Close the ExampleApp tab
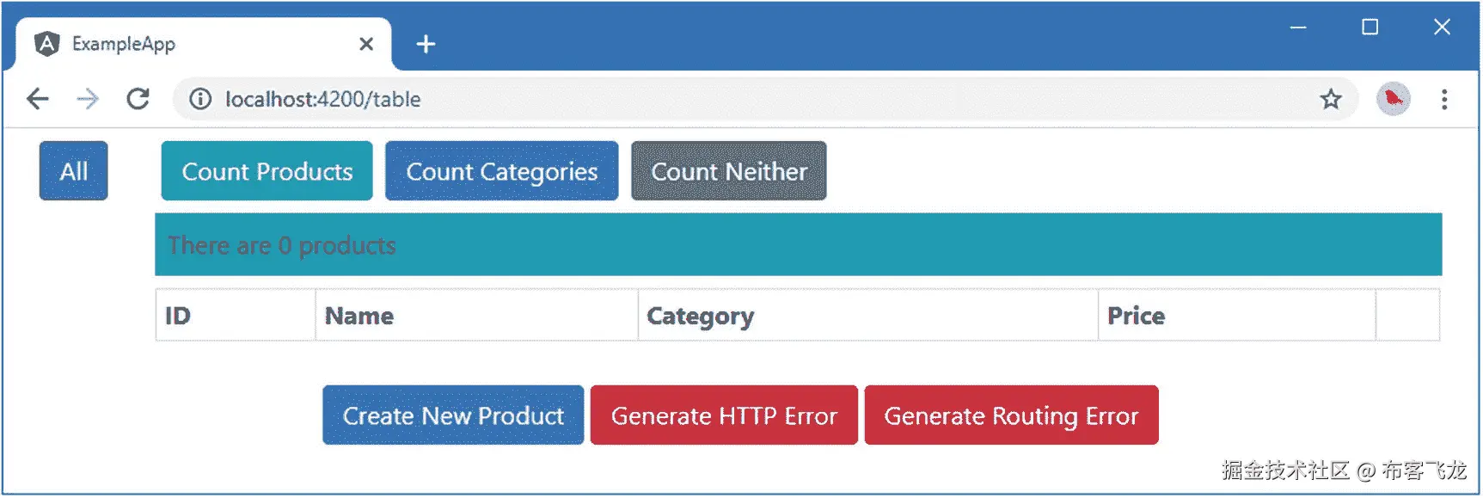The width and height of the screenshot is (1483, 498). point(366,44)
